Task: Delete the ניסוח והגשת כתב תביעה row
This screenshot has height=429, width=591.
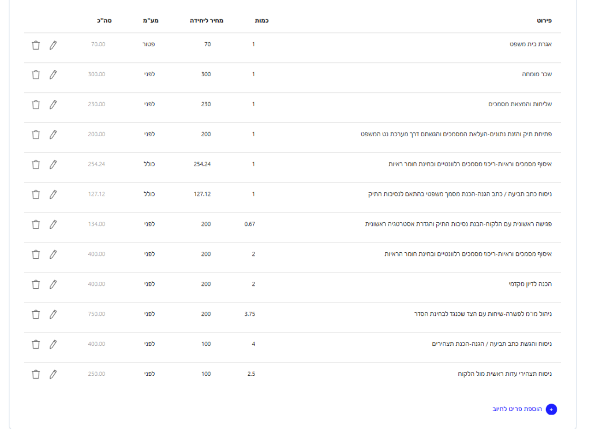Action: pyautogui.click(x=36, y=344)
